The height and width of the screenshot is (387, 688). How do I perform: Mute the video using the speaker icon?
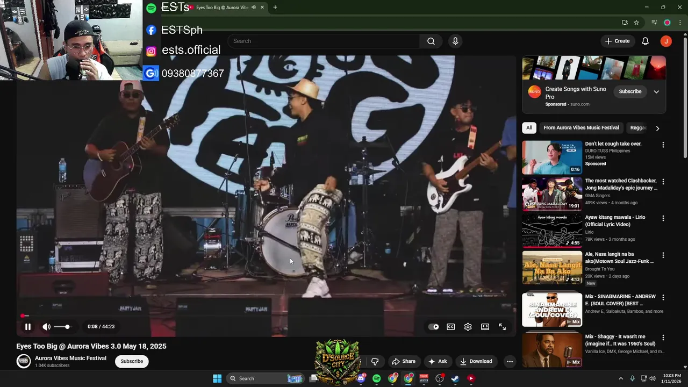[47, 326]
